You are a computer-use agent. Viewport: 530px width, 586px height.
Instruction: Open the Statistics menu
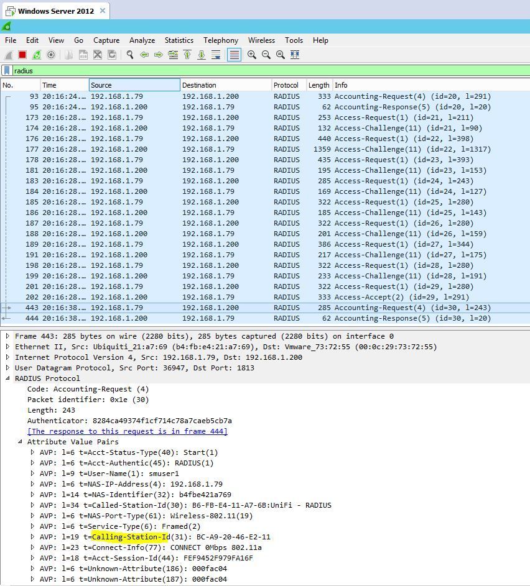179,40
